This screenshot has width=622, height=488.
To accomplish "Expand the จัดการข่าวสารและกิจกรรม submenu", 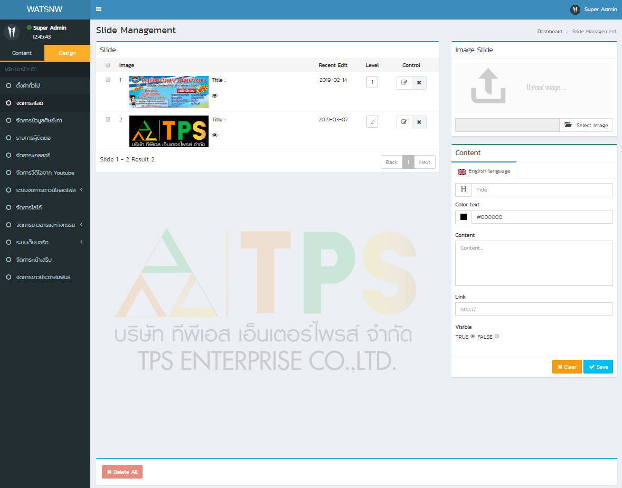I will [x=45, y=225].
